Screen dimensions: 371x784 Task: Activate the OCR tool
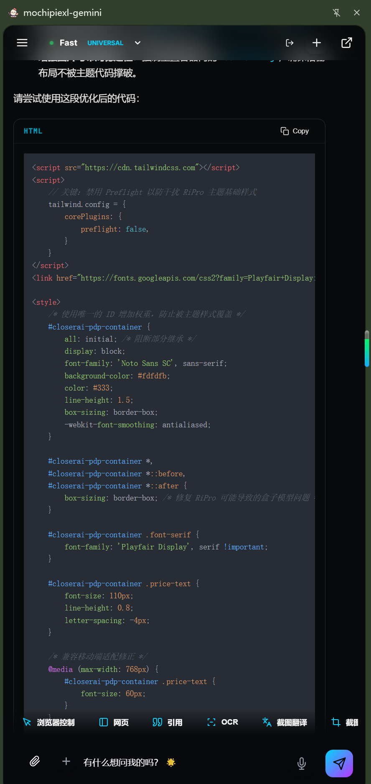click(x=223, y=722)
